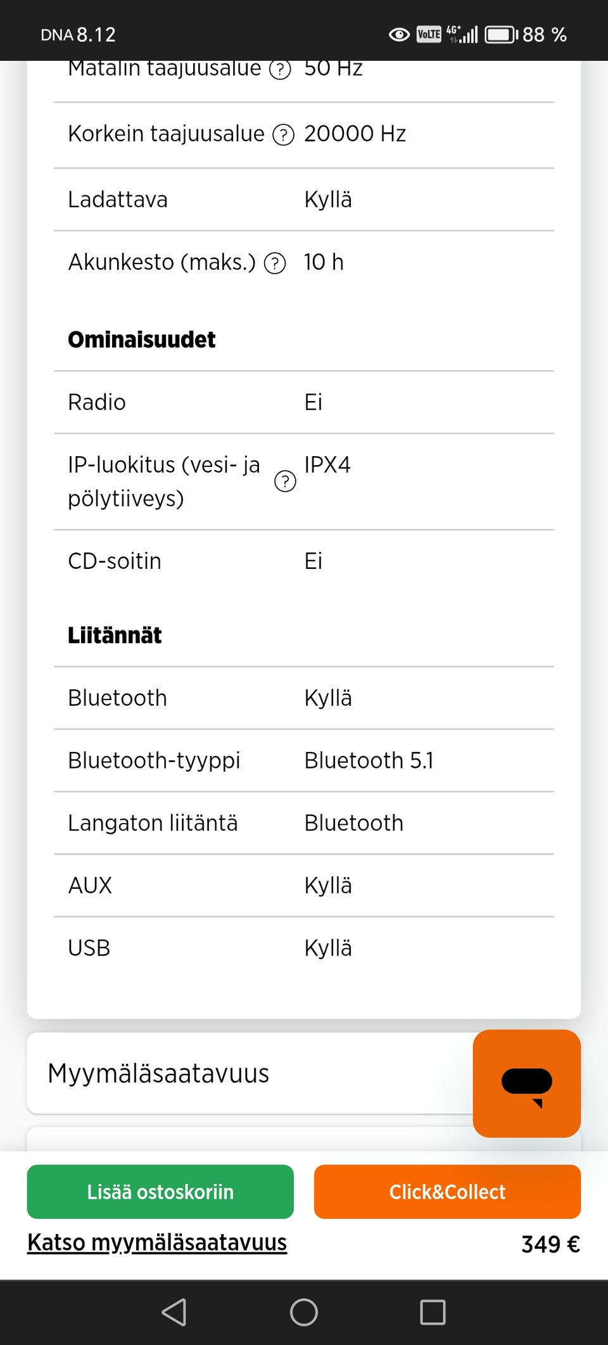The width and height of the screenshot is (608, 1345).
Task: Tap the Bluetooth-tyyppi specification row
Action: [304, 760]
